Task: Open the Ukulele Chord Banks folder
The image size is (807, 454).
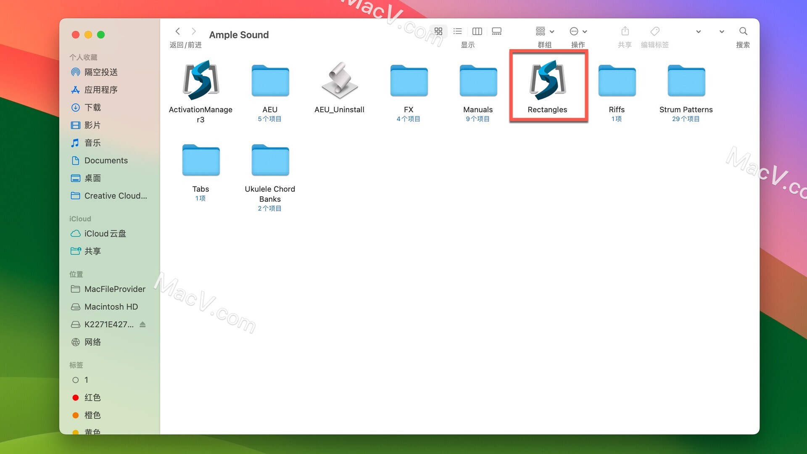Action: 270,160
